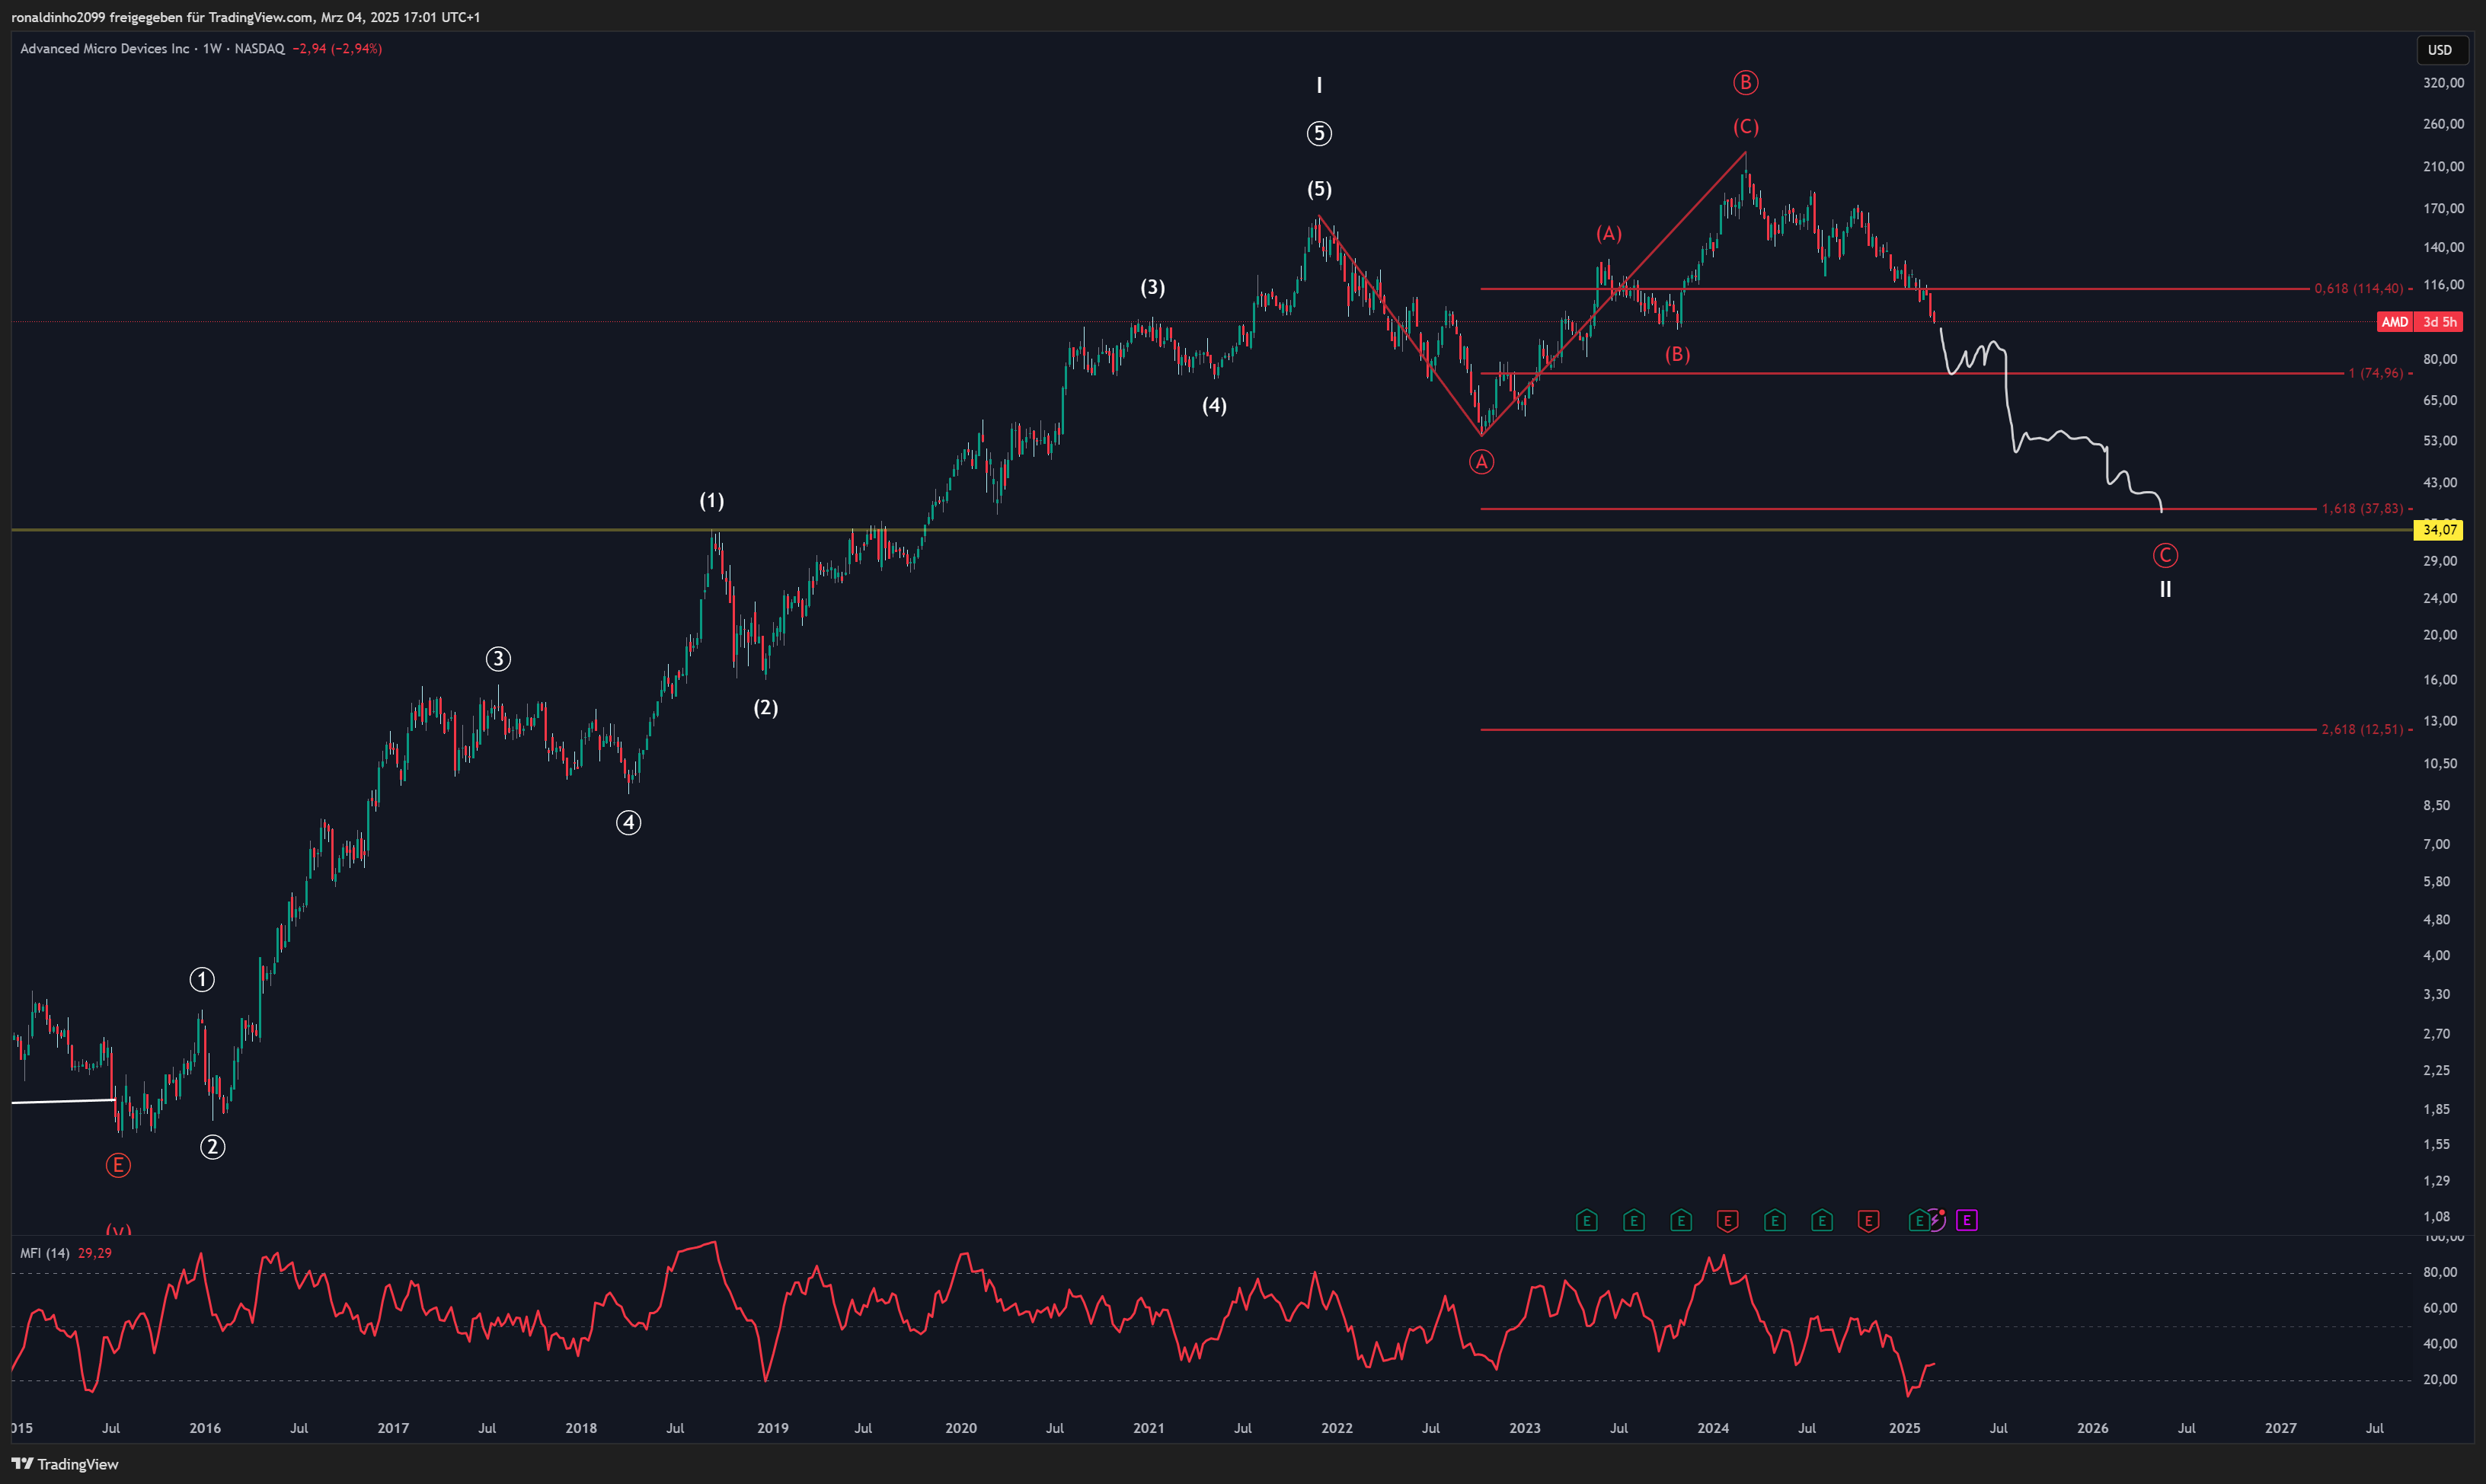Image resolution: width=2486 pixels, height=1484 pixels.
Task: Click the Advanced Micro Devices Inc title
Action: [105, 48]
